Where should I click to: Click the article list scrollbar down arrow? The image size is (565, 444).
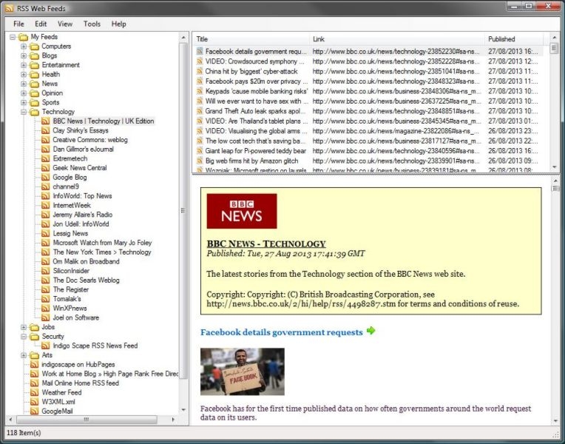tap(554, 167)
